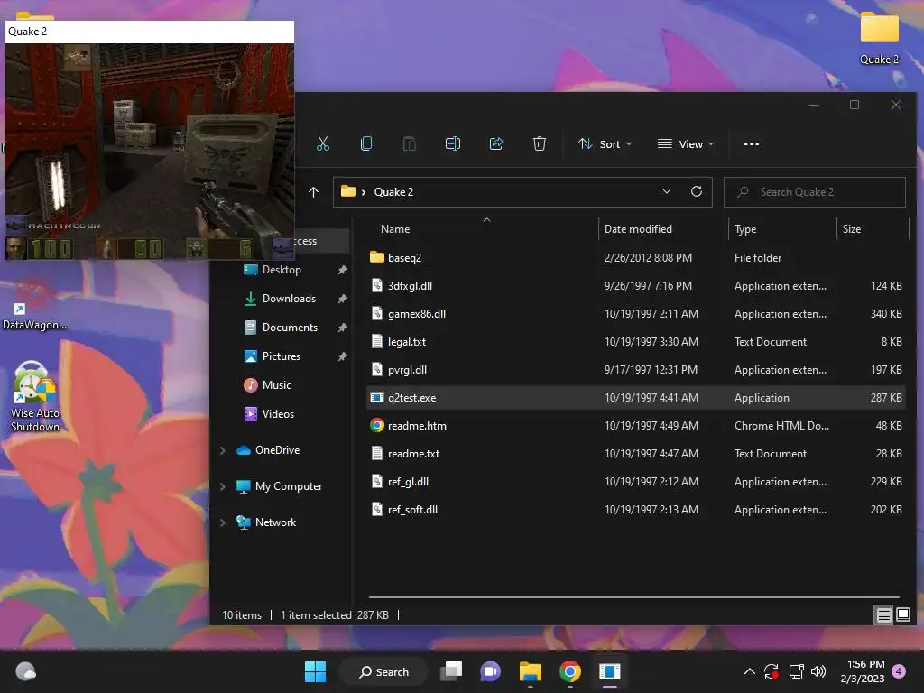Select the legal.txt file
The width and height of the screenshot is (924, 693).
(636, 342)
